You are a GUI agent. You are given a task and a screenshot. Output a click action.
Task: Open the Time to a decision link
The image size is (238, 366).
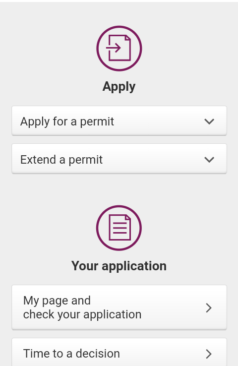119,352
